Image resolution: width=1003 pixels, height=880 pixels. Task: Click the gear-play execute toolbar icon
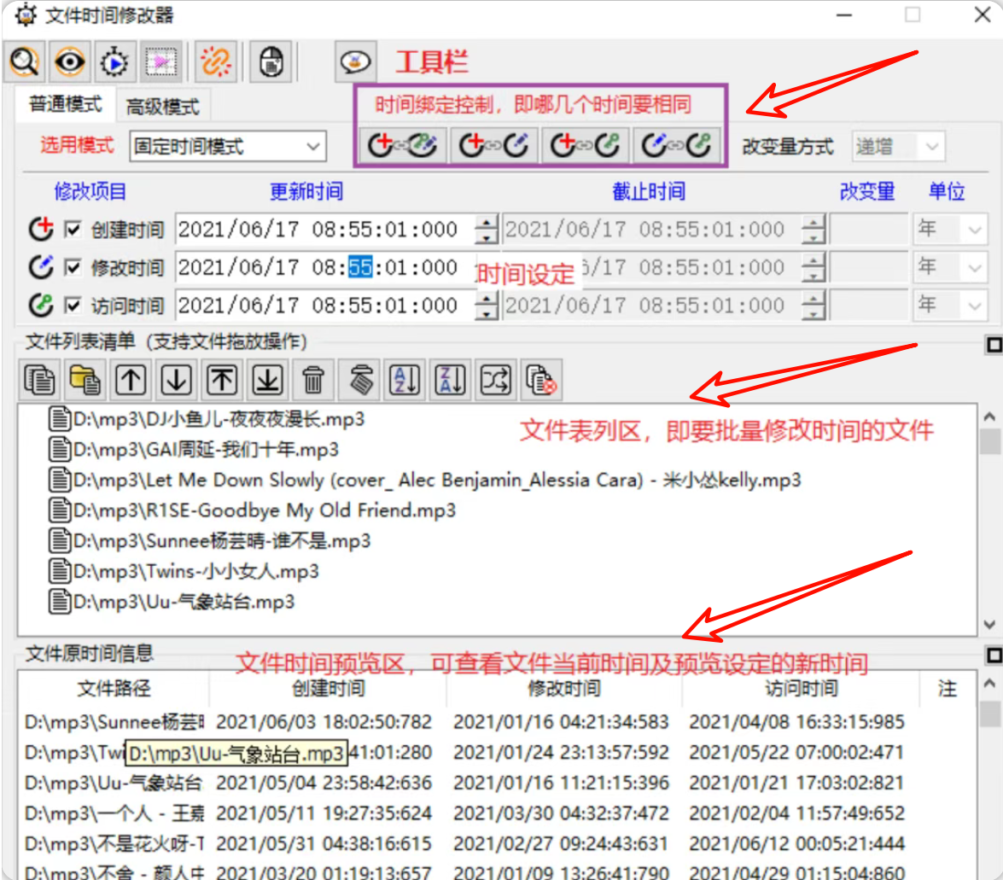pyautogui.click(x=115, y=62)
